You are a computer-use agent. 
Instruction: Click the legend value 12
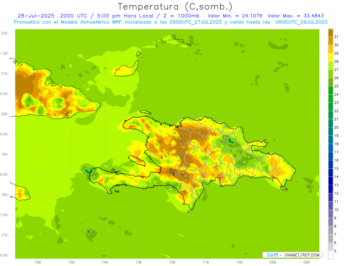(336, 193)
